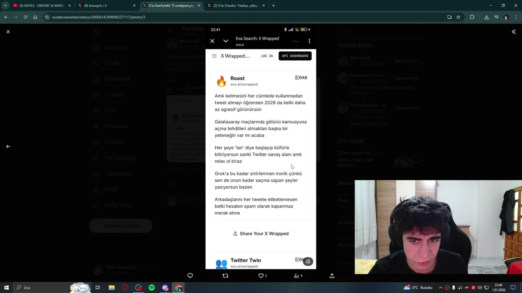Open File Explorer from the taskbar

click(111, 288)
